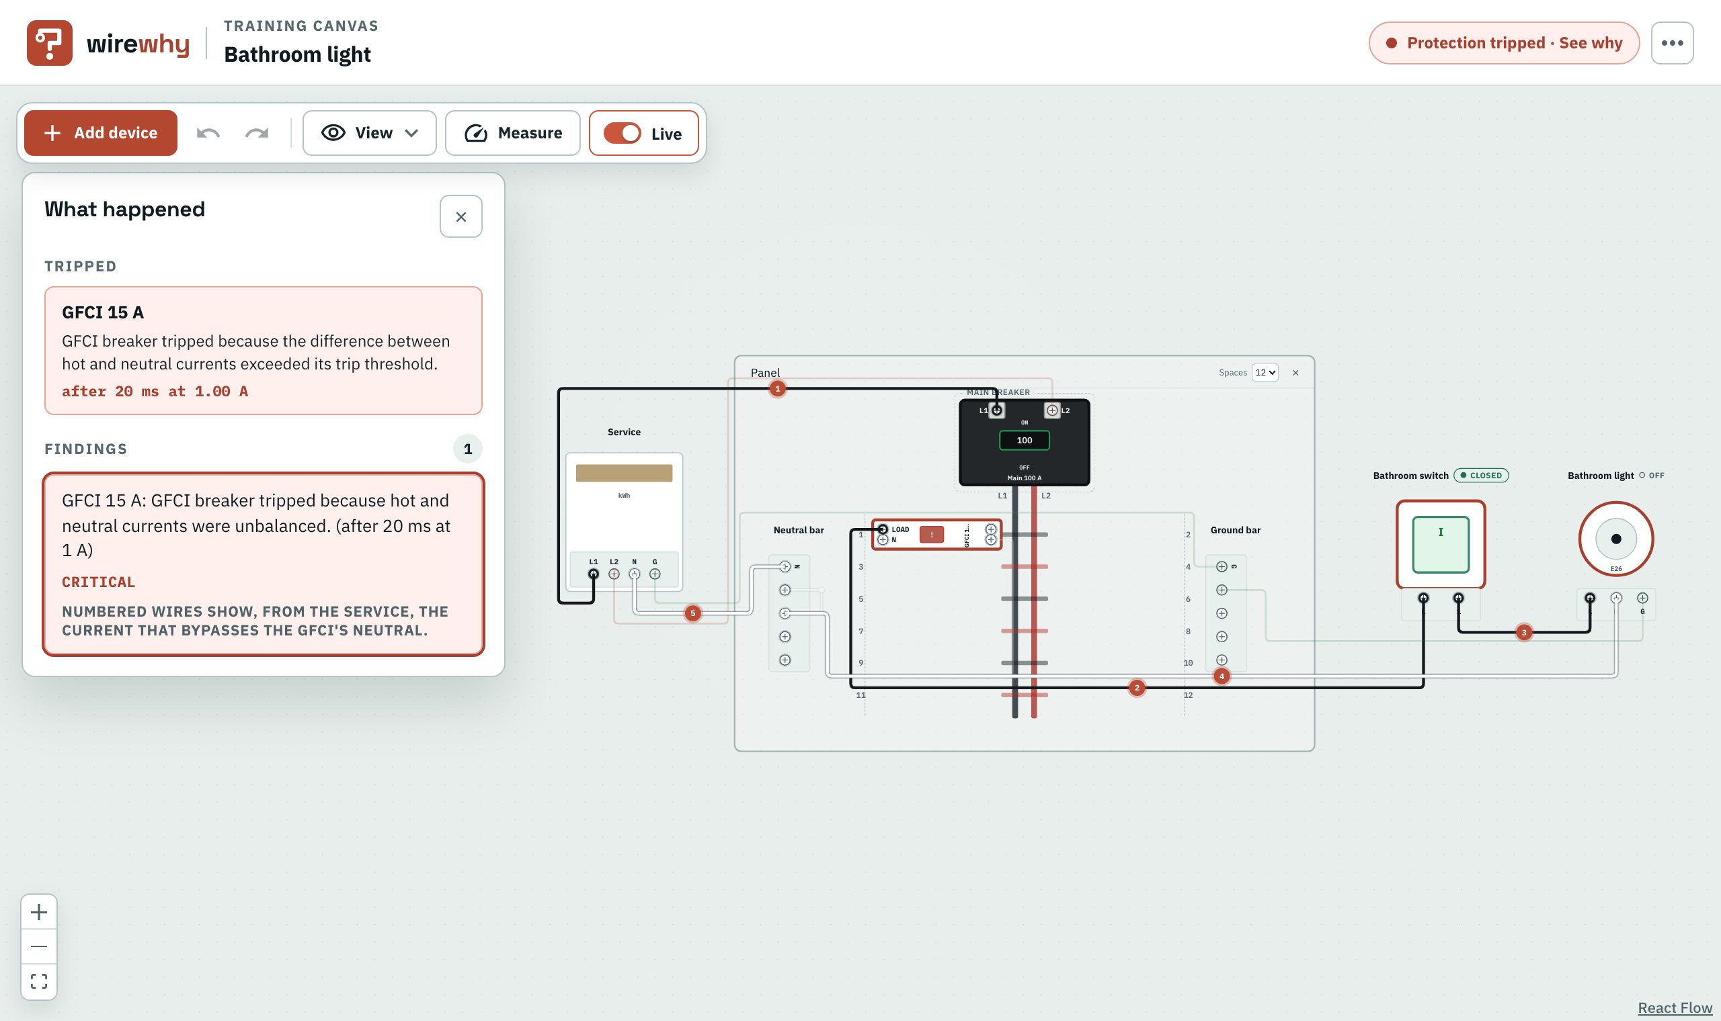Click wire marker number 1

click(x=777, y=389)
